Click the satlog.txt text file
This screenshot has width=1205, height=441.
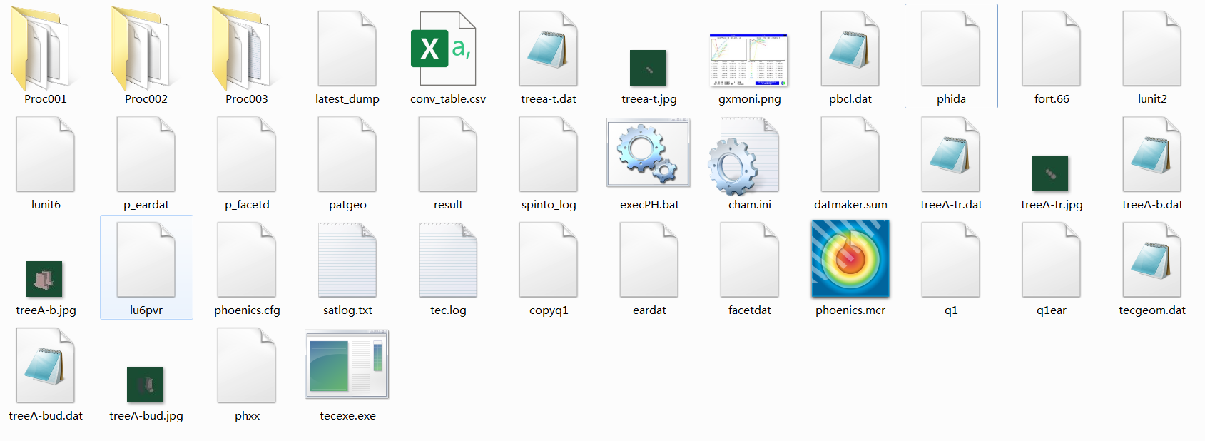click(347, 260)
